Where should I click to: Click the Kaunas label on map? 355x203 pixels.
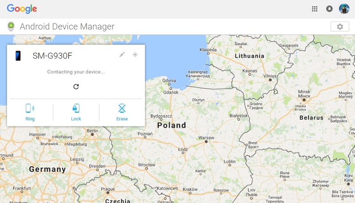pos(250,71)
